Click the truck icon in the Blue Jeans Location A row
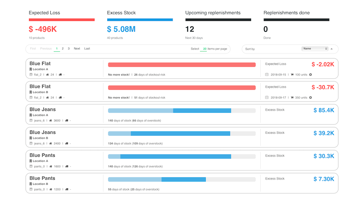This screenshot has height=204, width=364. coord(67,120)
